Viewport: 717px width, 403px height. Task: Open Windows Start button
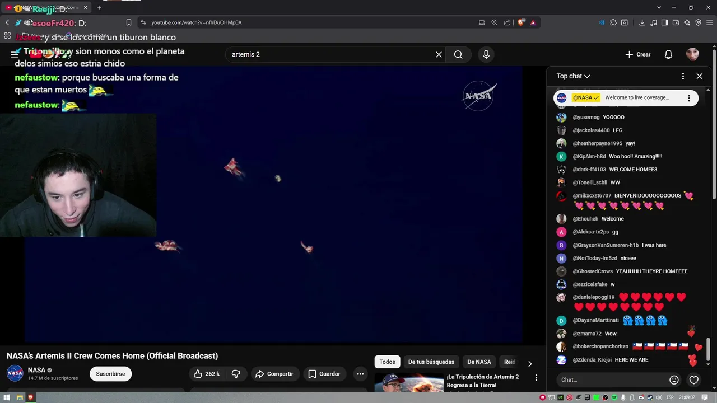coord(7,397)
